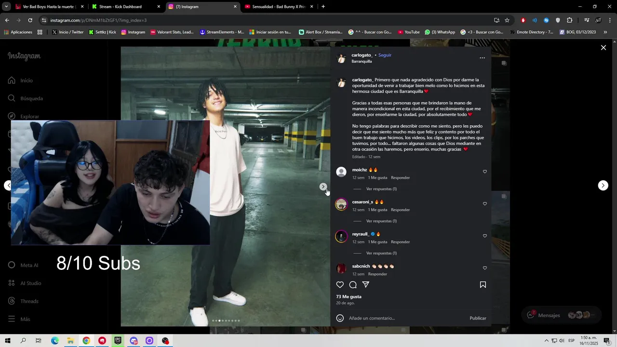Expand replies under cesaroni_s's comment
This screenshot has width=617, height=347.
(x=381, y=221)
